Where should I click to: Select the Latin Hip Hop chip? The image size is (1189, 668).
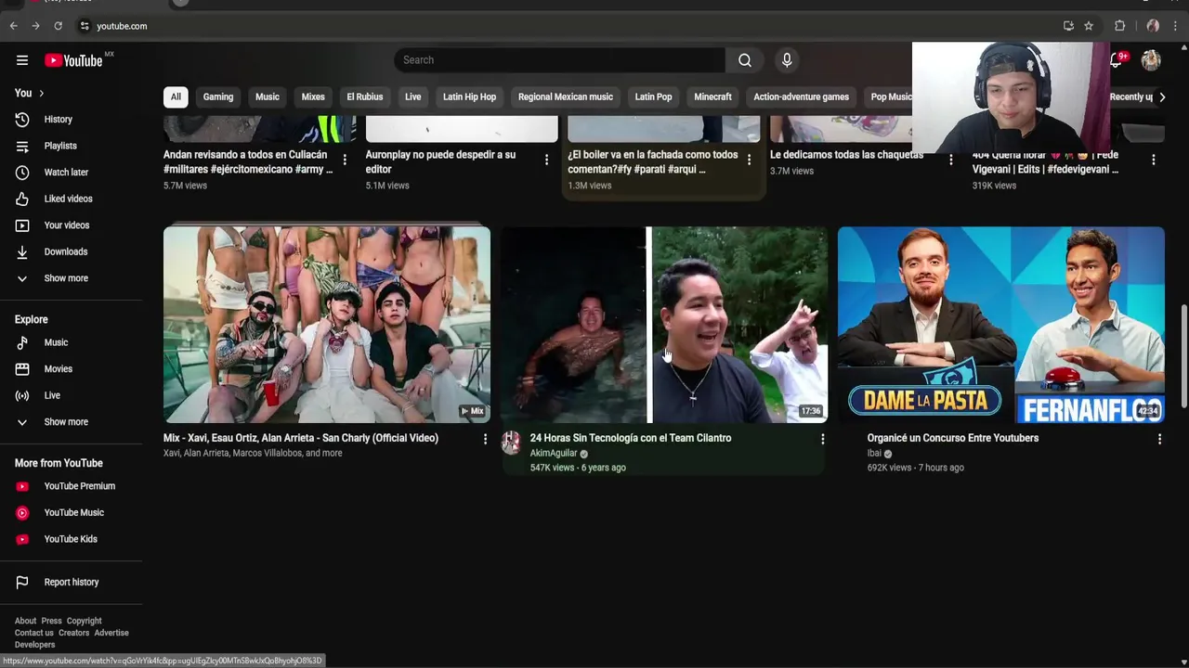coord(469,96)
